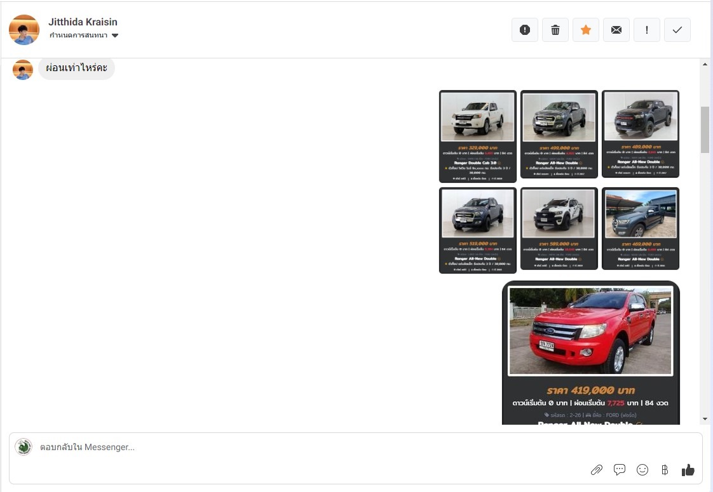Open Jitthida Kraisin's header profile picture
The height and width of the screenshot is (492, 713).
pos(24,30)
